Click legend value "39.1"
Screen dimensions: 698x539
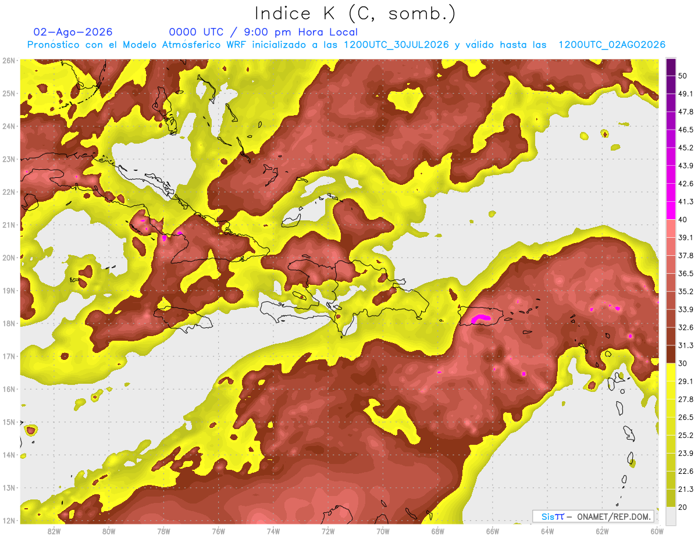point(685,237)
